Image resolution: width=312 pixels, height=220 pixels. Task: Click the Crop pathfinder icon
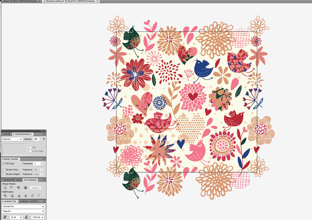click(25, 195)
